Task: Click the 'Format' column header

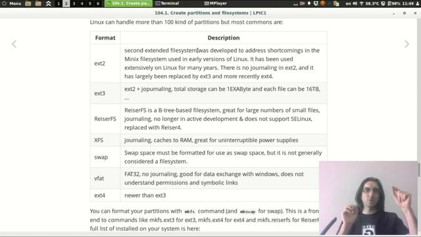Action: coord(105,38)
